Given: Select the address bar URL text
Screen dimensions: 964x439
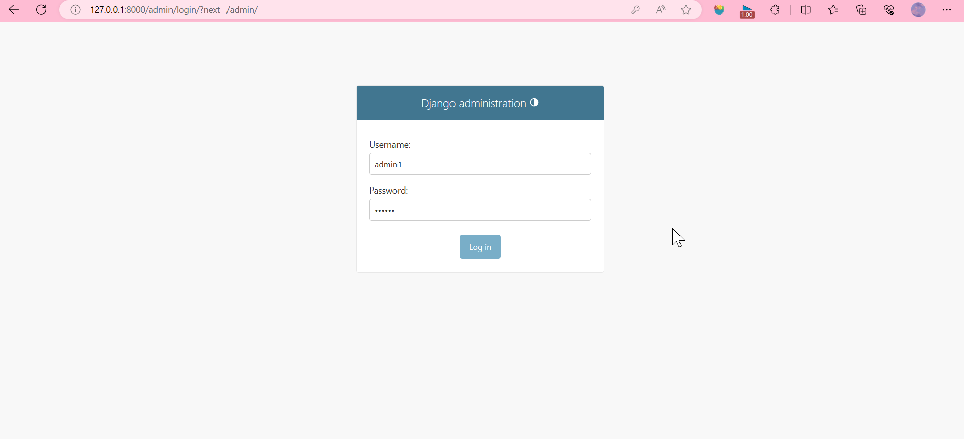Looking at the screenshot, I should click(174, 10).
